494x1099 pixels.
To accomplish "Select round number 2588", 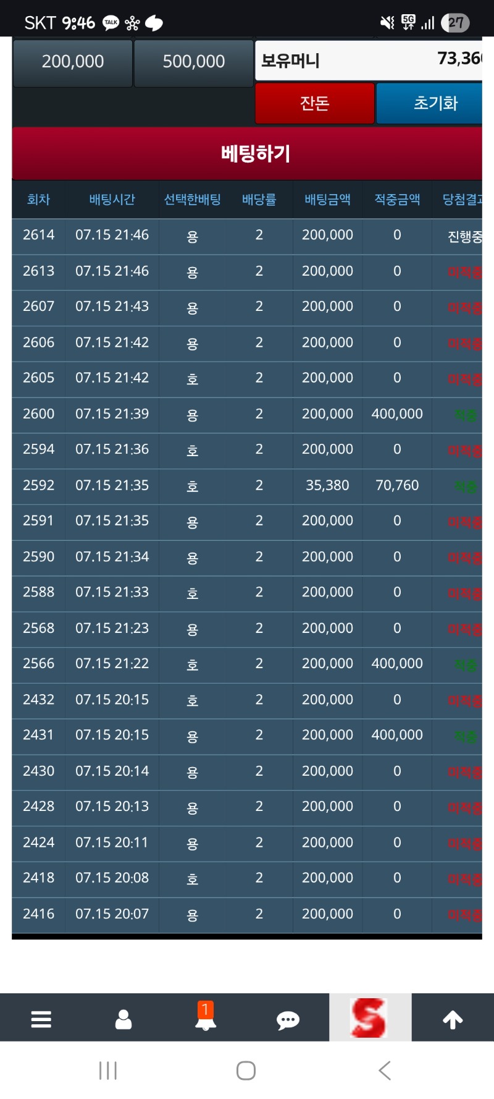I will pos(38,592).
